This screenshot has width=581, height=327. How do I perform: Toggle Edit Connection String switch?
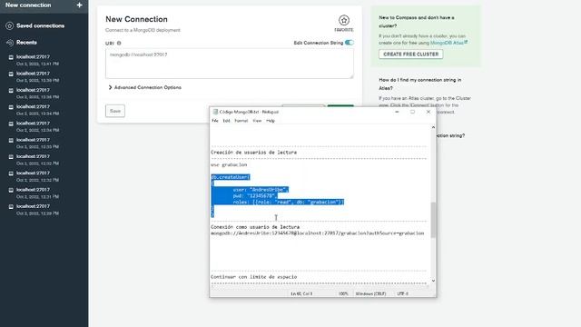(x=349, y=43)
